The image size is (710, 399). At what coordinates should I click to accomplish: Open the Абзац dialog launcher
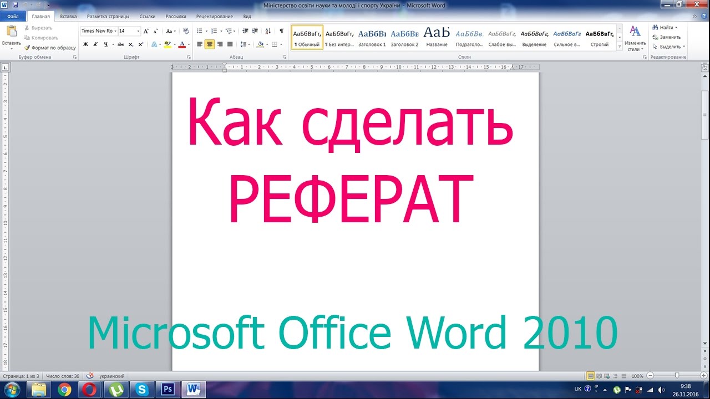click(x=285, y=57)
